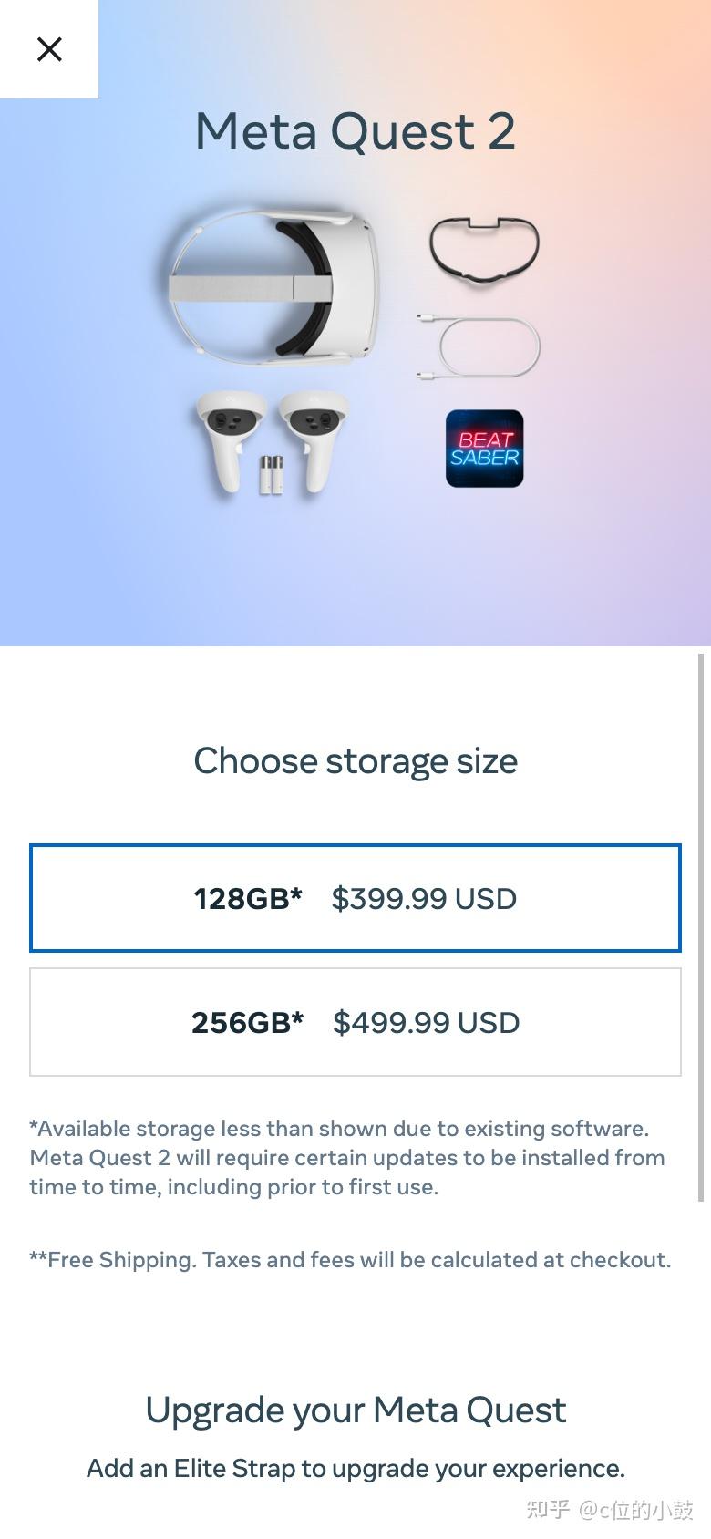Click the Add an Elite Strap text
The image size is (711, 1539).
[x=355, y=1468]
